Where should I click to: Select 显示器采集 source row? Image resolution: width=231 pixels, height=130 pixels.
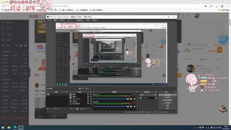[x=81, y=104]
